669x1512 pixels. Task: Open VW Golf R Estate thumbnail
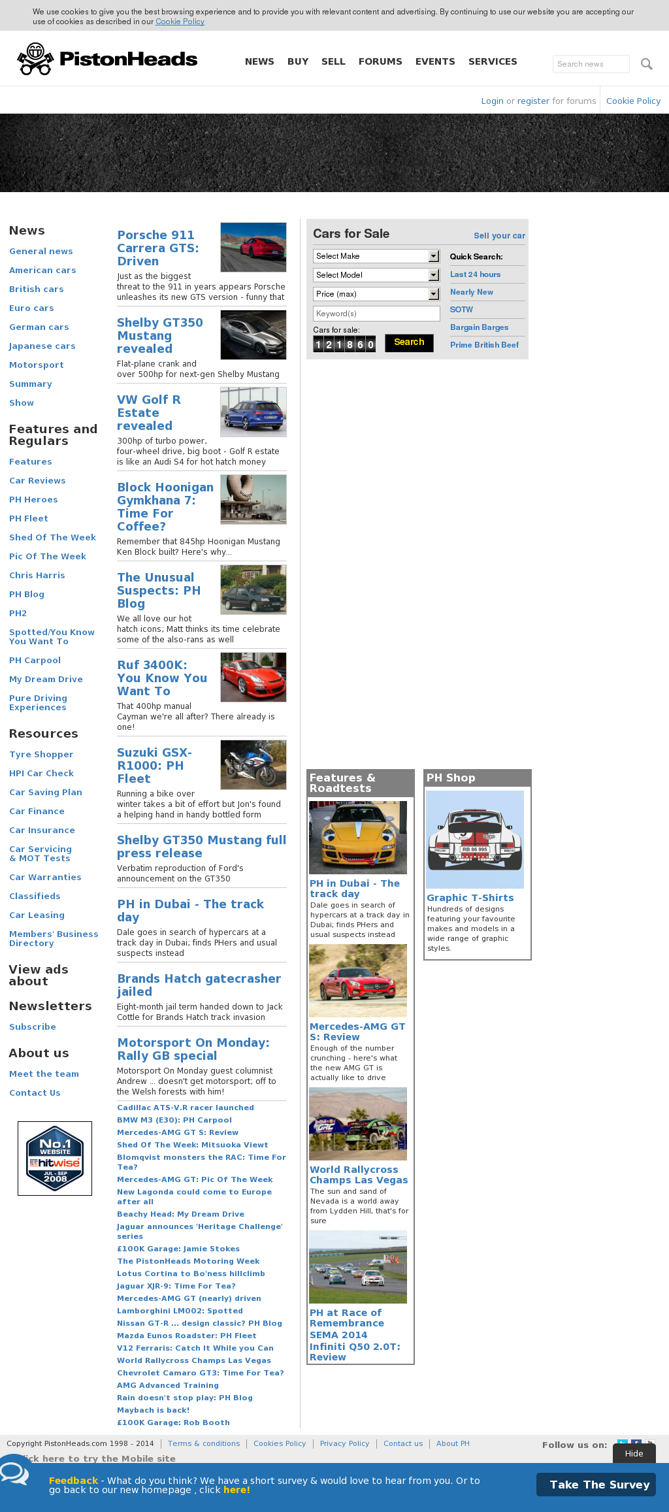[x=253, y=412]
